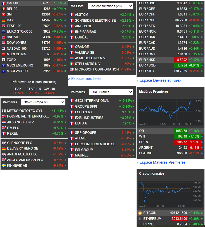The width and height of the screenshot is (205, 227).
Task: Click the Ethereum diamond icon
Action: [x=140, y=219]
